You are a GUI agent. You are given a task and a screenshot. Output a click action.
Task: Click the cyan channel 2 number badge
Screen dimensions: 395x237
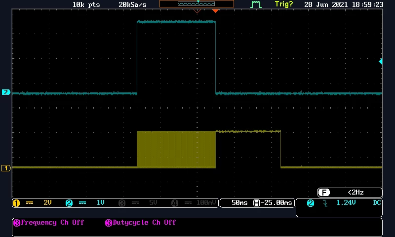coord(69,203)
